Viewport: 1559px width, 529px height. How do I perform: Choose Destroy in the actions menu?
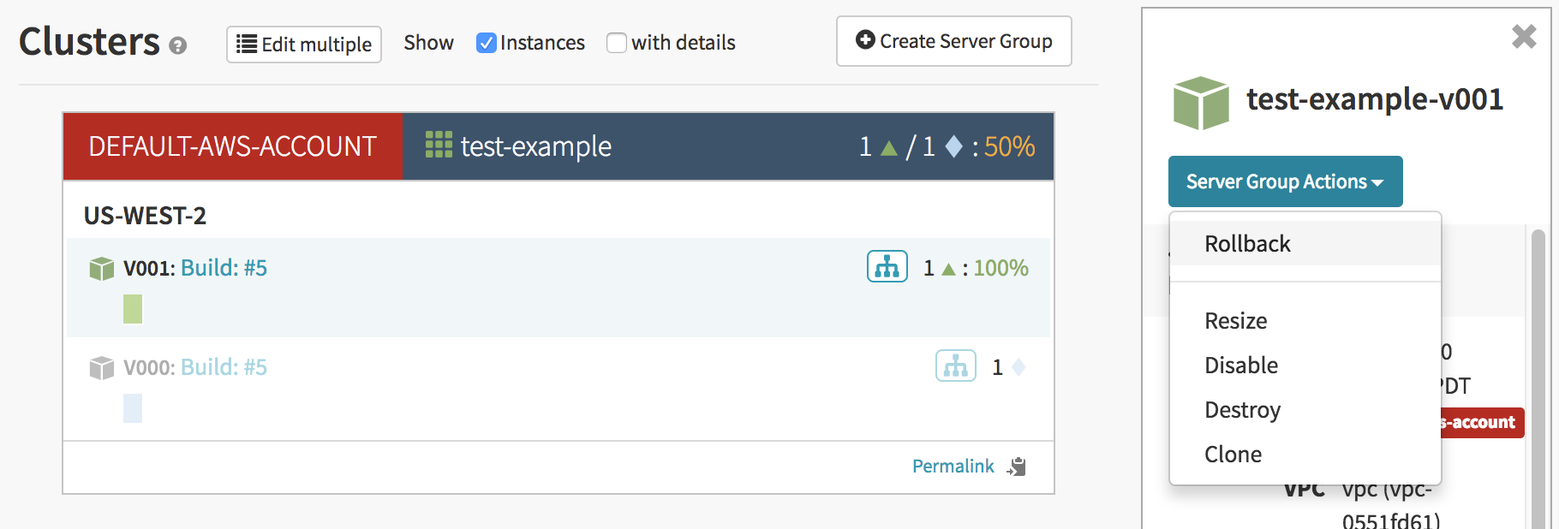1242,410
